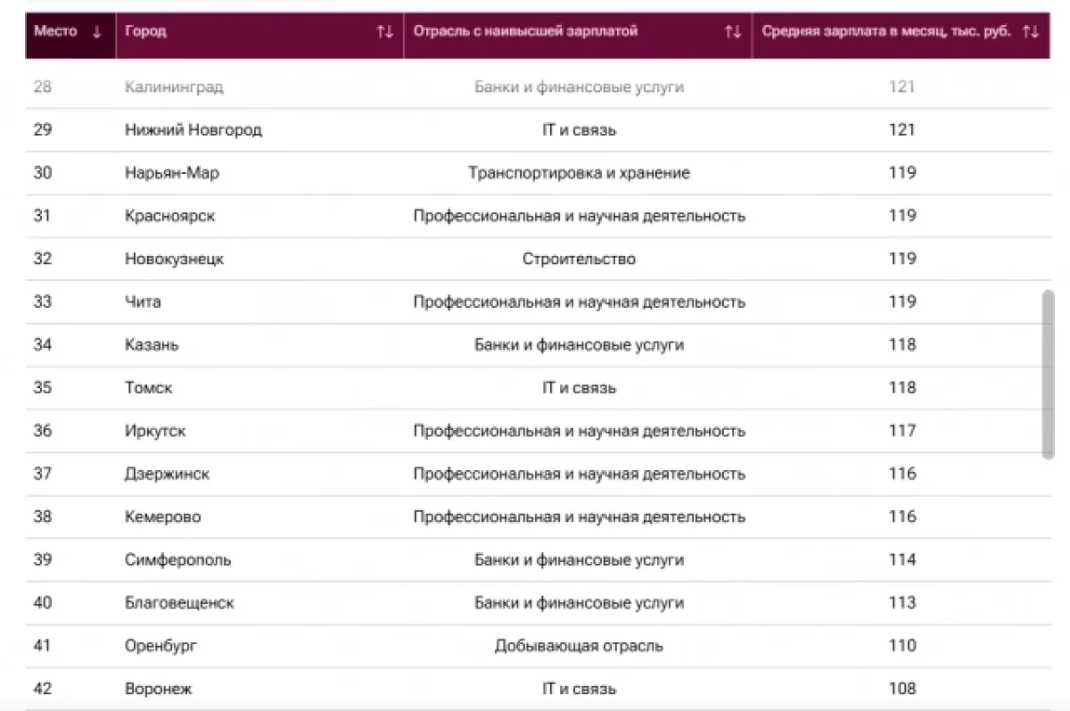Click salary value 108 for Воронеж

pos(902,689)
